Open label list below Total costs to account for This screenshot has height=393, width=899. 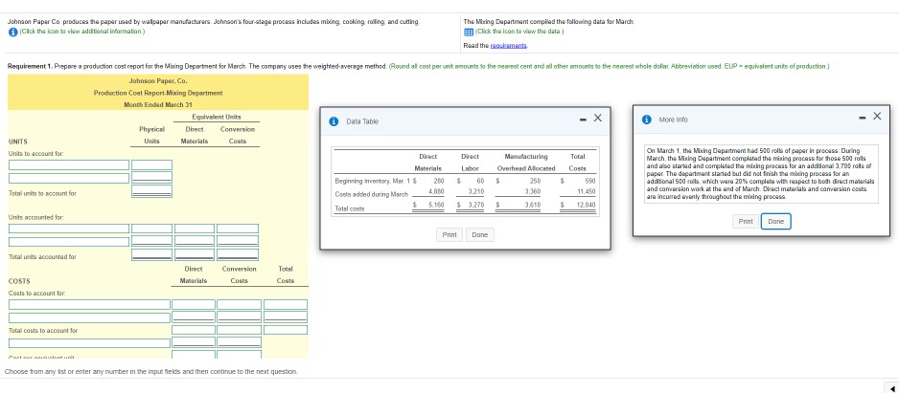(x=89, y=343)
